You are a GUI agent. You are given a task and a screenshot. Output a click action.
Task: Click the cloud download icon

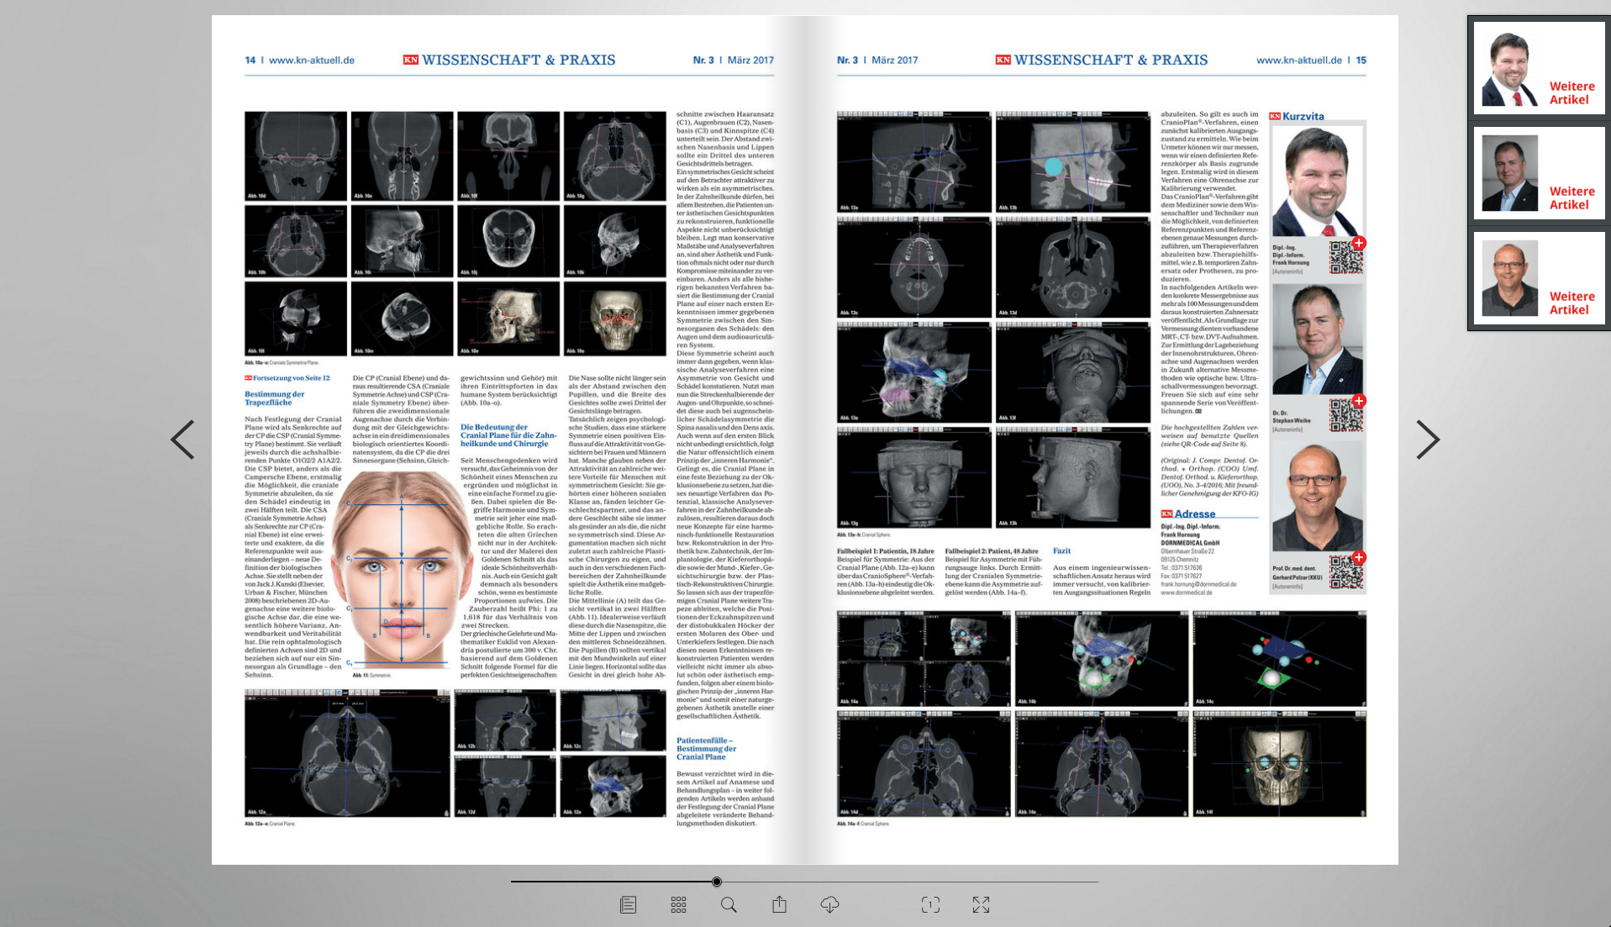coord(829,904)
